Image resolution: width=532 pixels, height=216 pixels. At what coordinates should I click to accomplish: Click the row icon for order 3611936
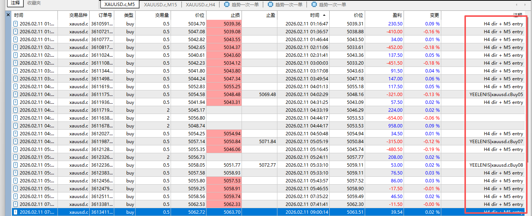pyautogui.click(x=16, y=102)
